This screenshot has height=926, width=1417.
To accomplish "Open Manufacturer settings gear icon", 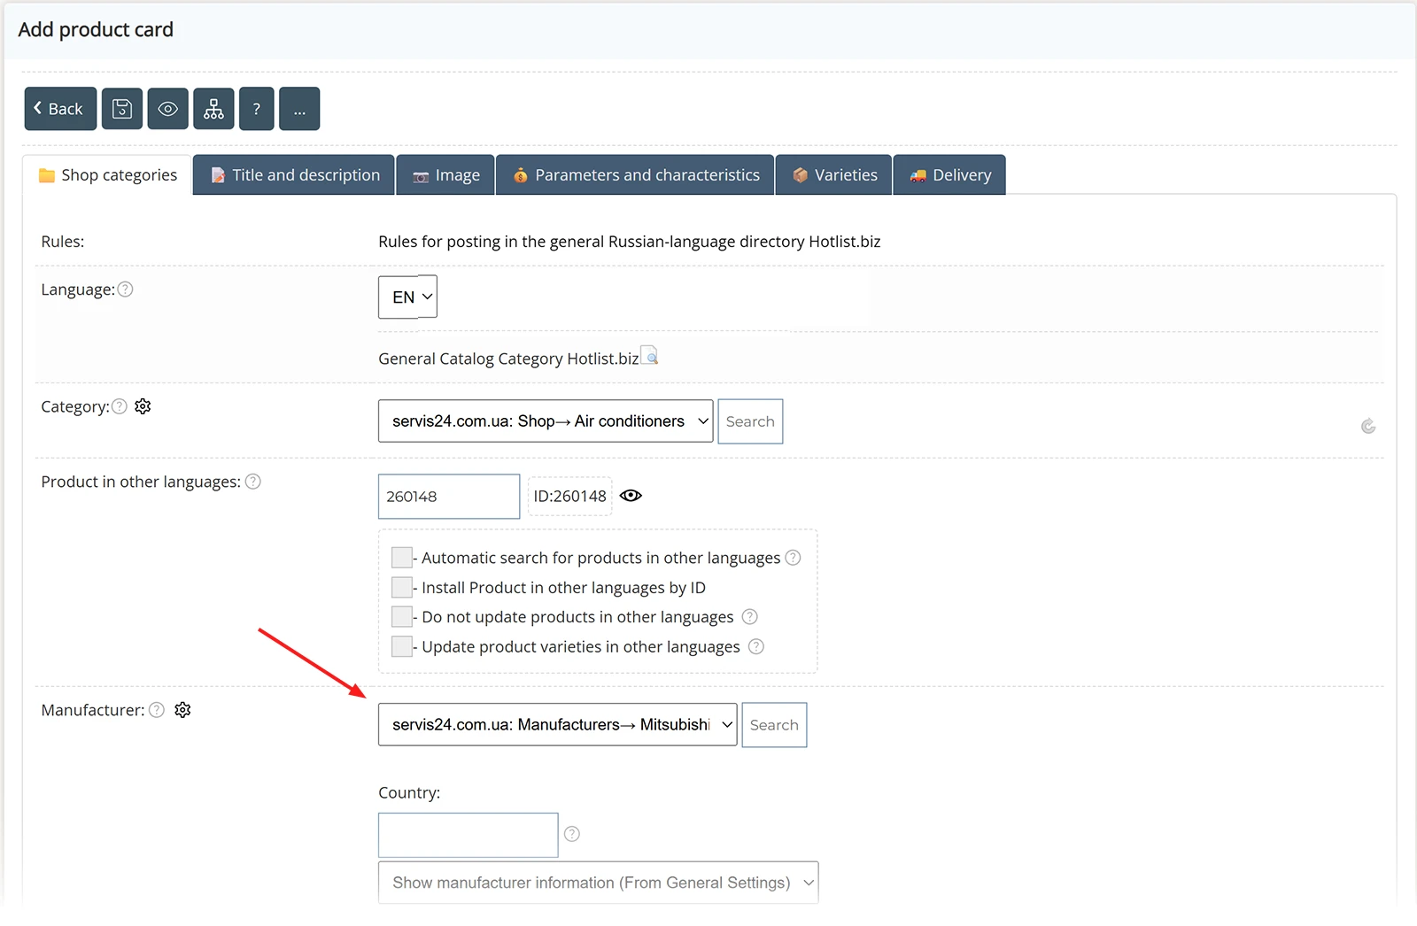I will [182, 710].
